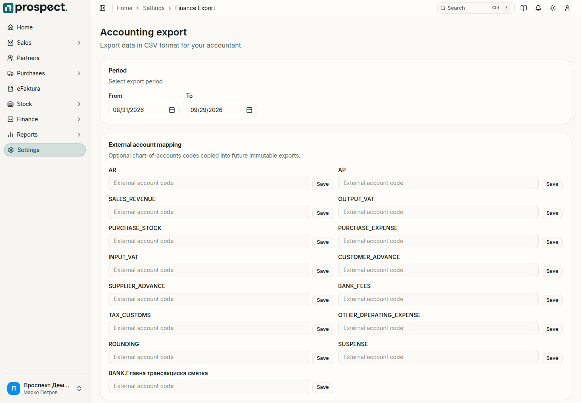Click the Проспект organization avatar

click(x=14, y=388)
